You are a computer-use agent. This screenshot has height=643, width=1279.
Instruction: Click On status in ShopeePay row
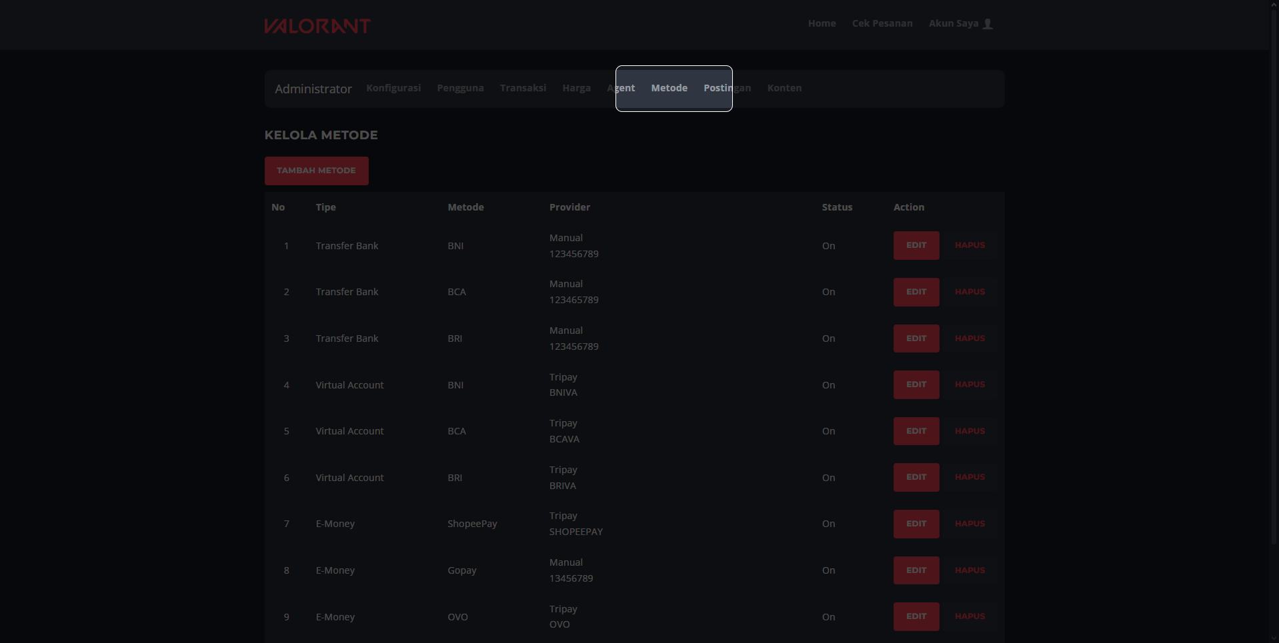[x=828, y=524]
